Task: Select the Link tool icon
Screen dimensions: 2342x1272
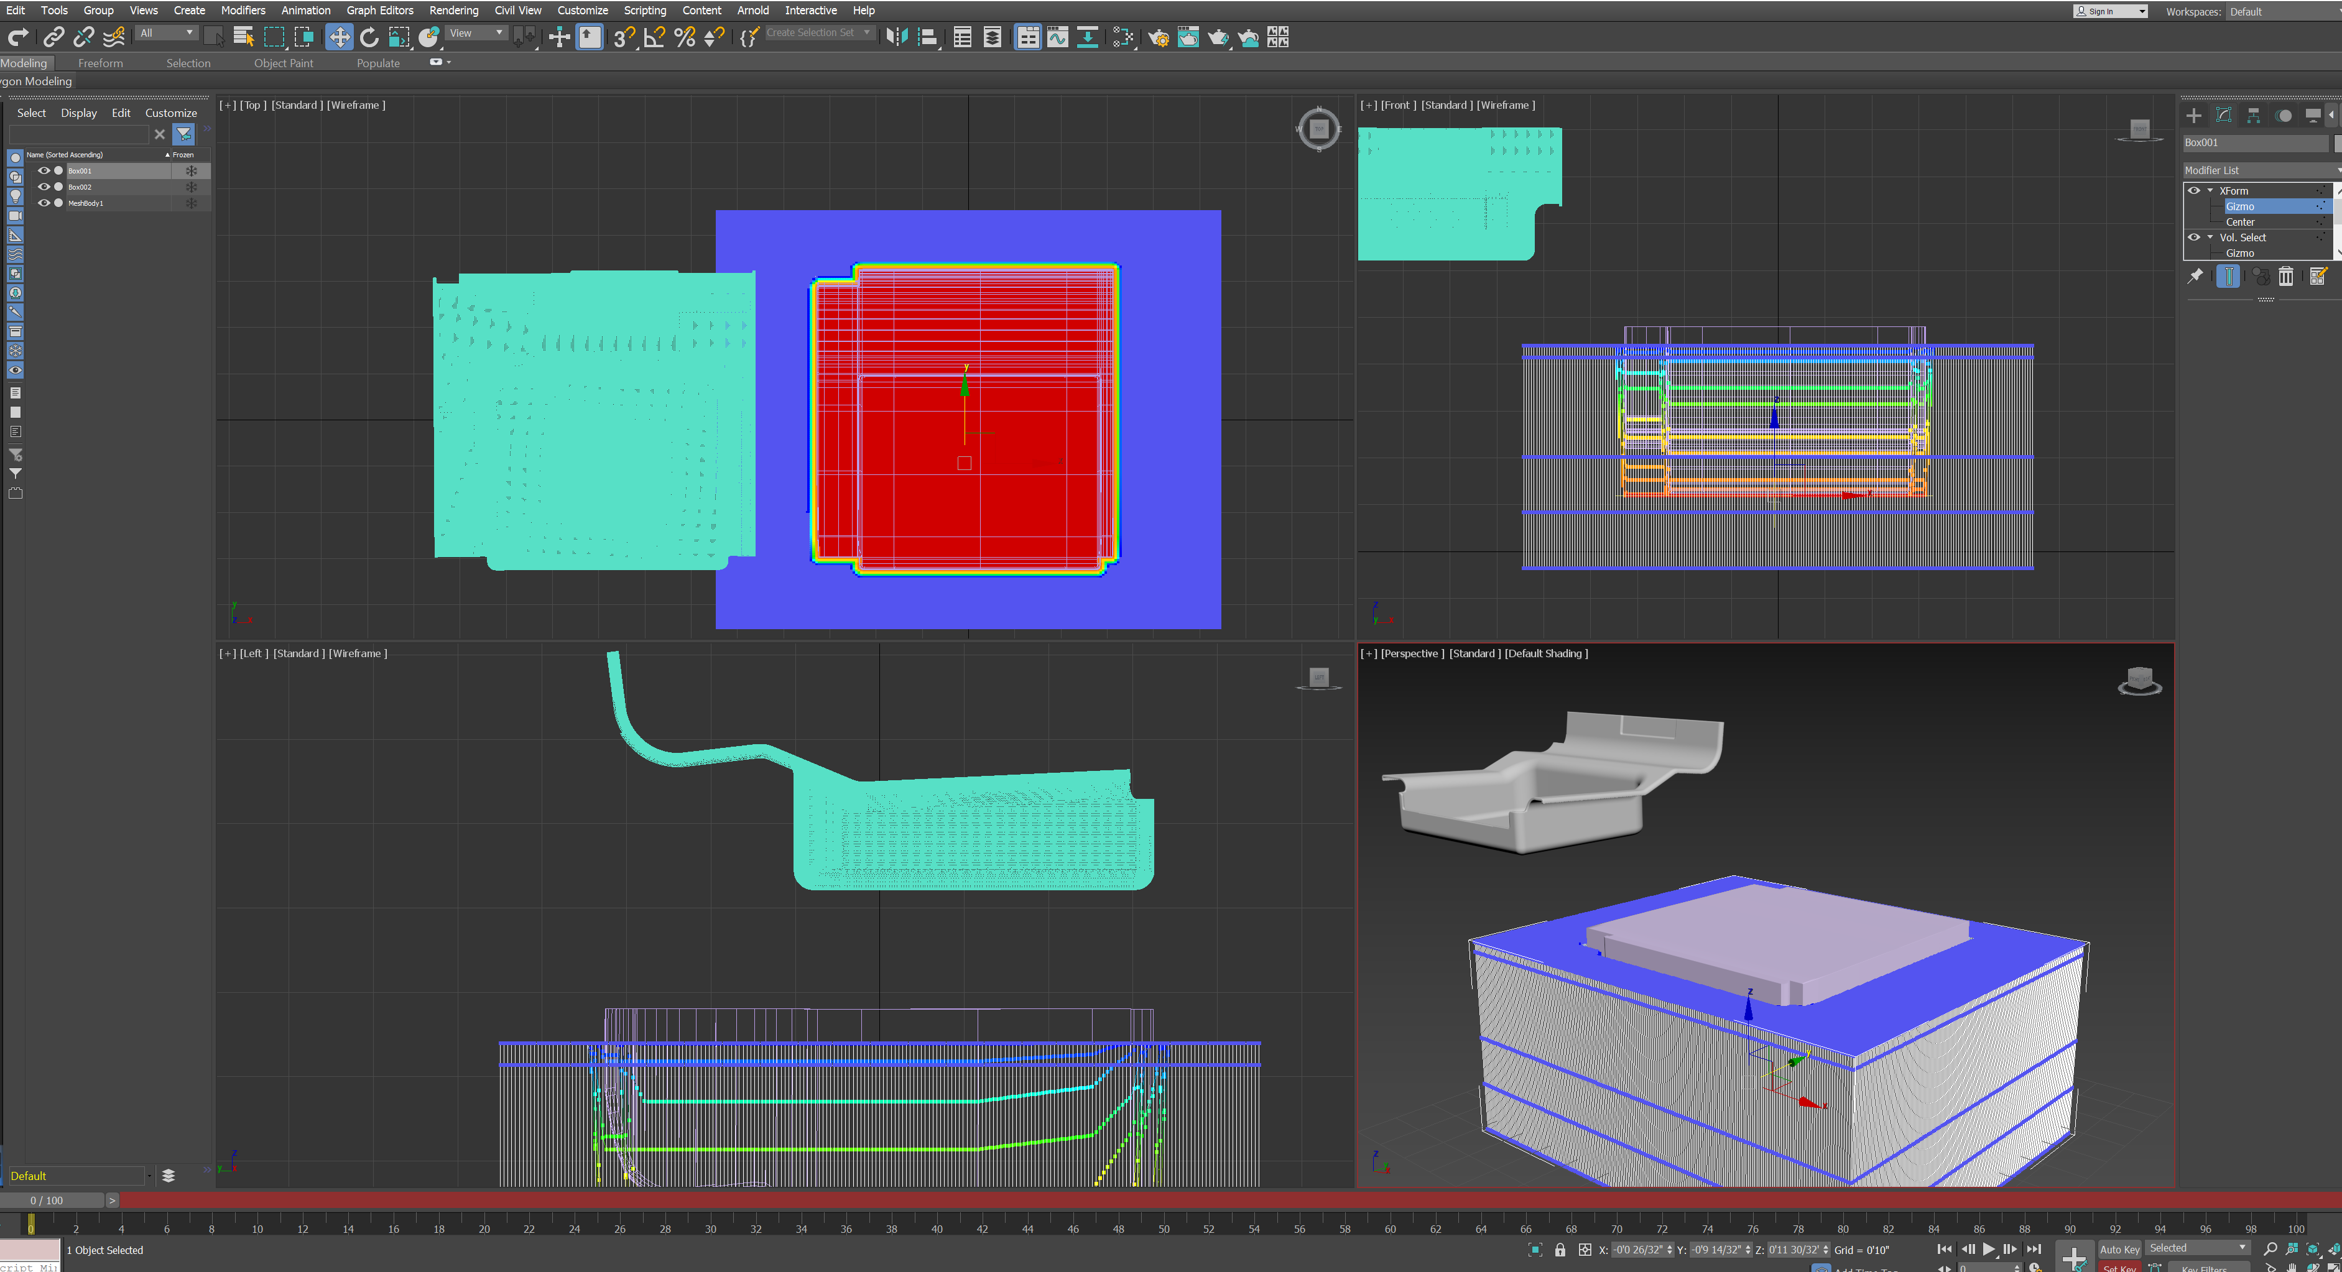Action: [53, 36]
